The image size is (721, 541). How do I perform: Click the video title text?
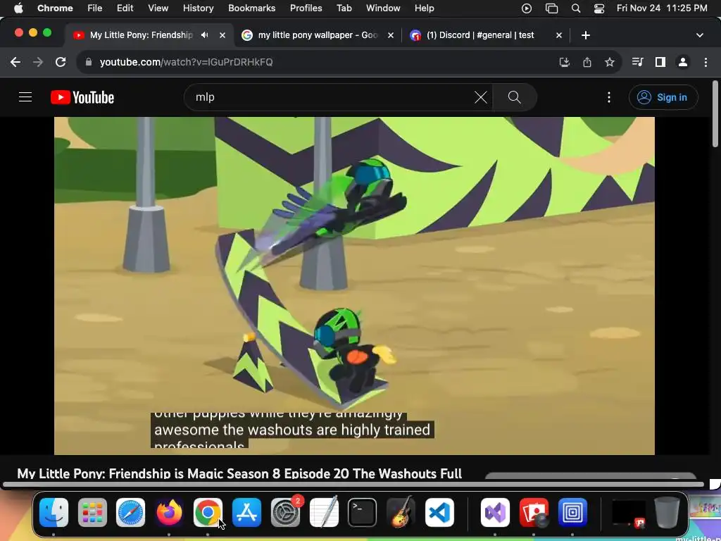click(x=239, y=473)
